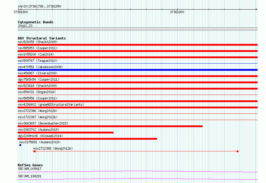Click the thin blue line under nsv509767
Image resolution: width=266 pixels, height=183 pixels.
point(137,64)
